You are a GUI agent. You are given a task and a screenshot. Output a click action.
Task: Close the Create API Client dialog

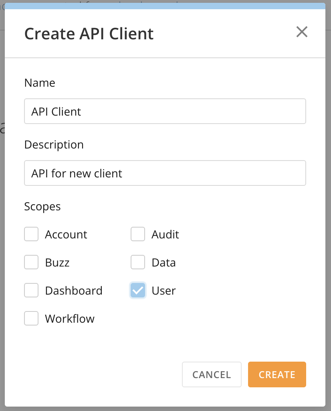tap(302, 32)
